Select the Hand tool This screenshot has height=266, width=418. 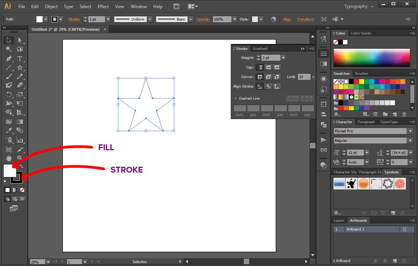coord(8,158)
